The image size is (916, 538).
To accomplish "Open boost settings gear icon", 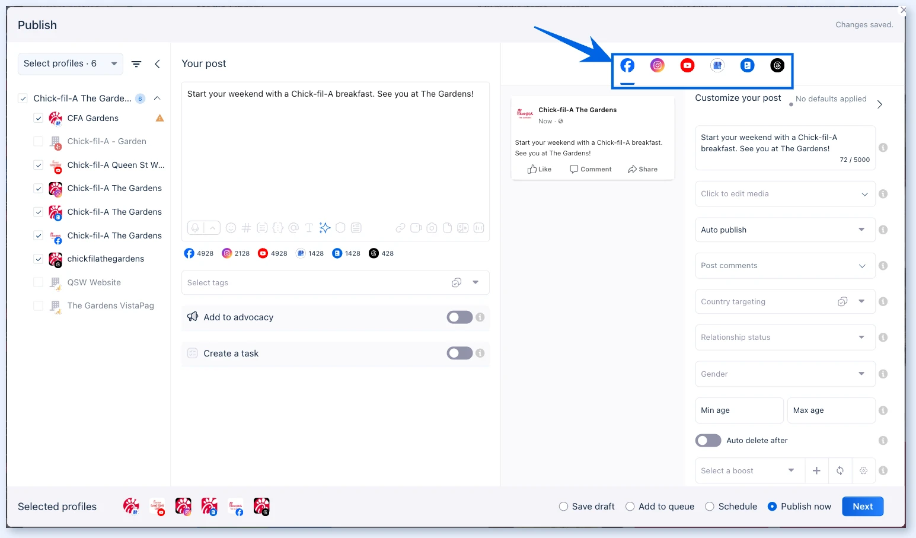I will (x=863, y=470).
